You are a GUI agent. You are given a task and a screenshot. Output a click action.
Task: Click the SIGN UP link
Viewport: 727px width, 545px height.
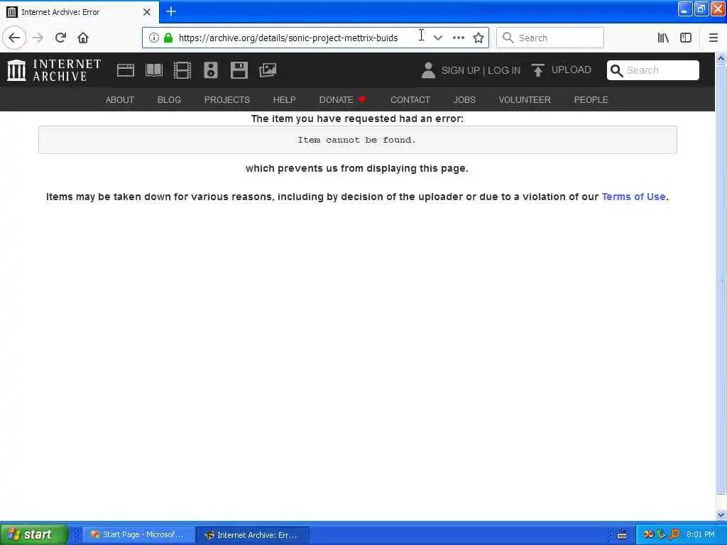(x=460, y=70)
